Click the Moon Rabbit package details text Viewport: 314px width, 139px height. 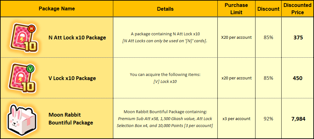point(165,119)
